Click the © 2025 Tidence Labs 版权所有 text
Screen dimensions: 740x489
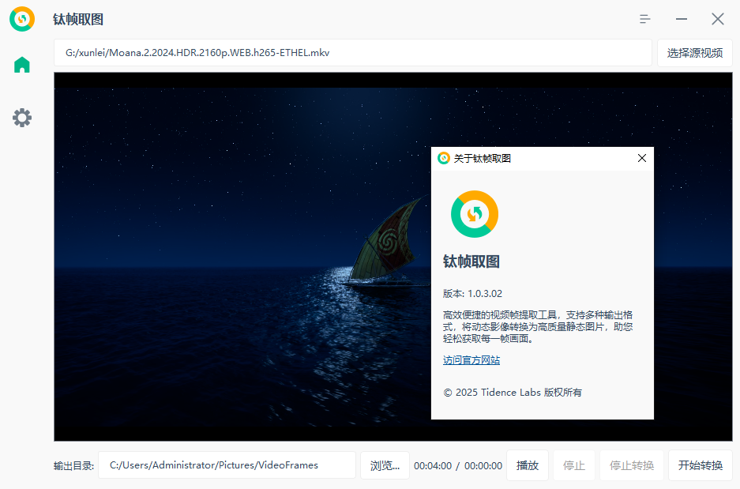(x=513, y=393)
